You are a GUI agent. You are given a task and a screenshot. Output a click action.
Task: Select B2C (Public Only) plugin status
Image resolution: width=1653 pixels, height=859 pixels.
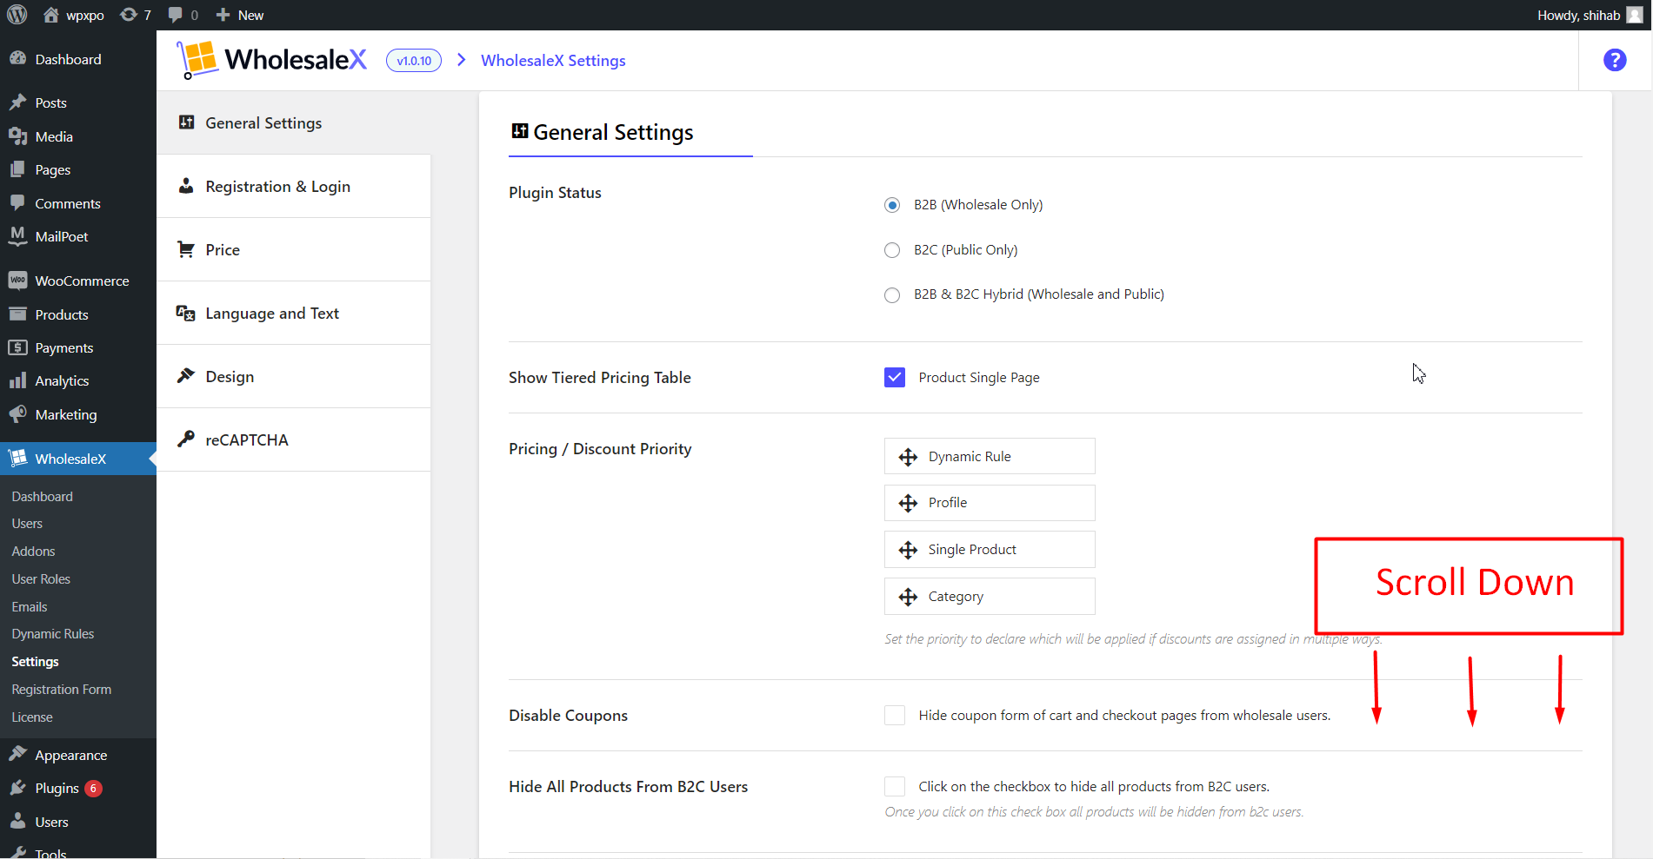point(892,250)
